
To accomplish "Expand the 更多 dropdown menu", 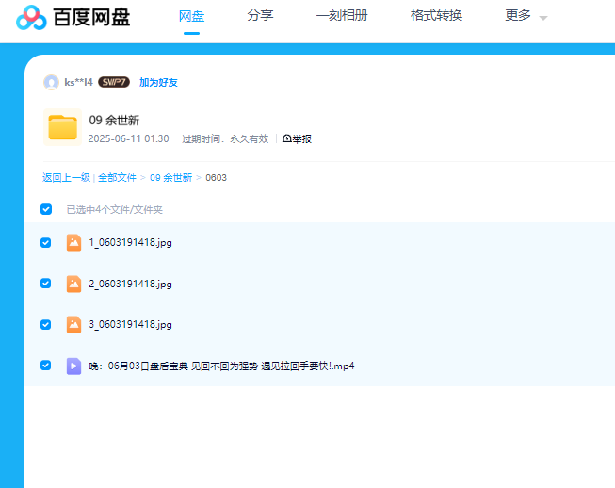I will pos(526,16).
